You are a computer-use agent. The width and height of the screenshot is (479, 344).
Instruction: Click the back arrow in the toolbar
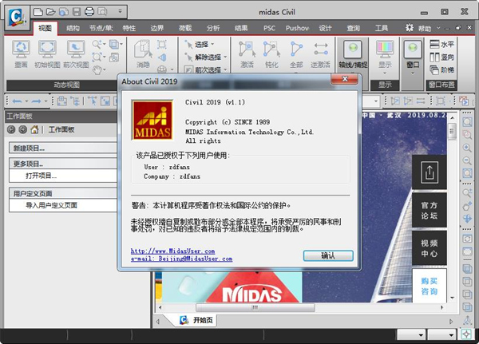point(18,101)
